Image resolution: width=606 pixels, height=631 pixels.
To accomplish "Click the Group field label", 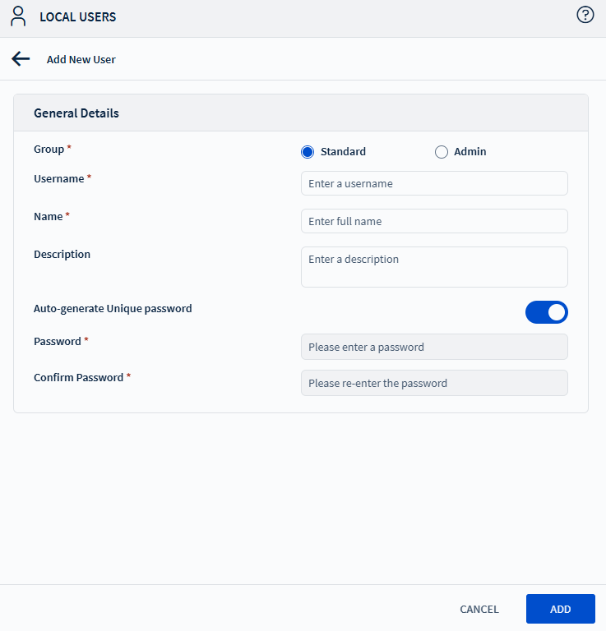I will coord(49,149).
